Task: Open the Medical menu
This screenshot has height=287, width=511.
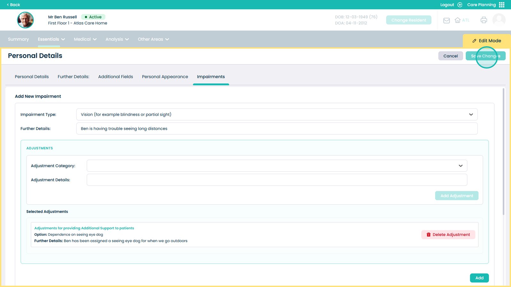Action: pyautogui.click(x=85, y=39)
